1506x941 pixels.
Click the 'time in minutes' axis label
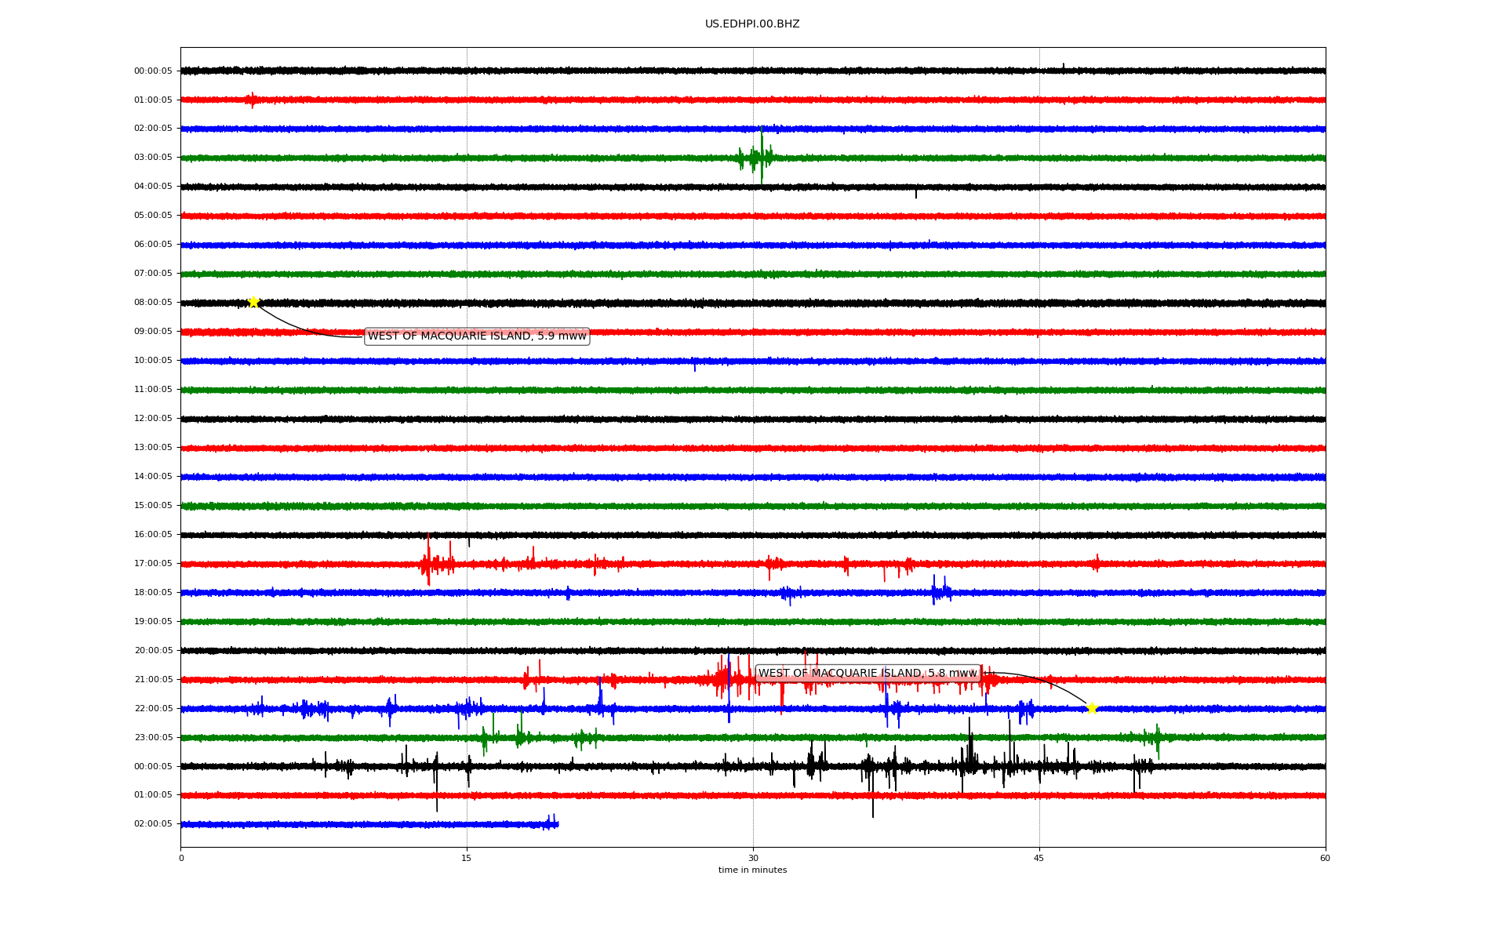752,870
